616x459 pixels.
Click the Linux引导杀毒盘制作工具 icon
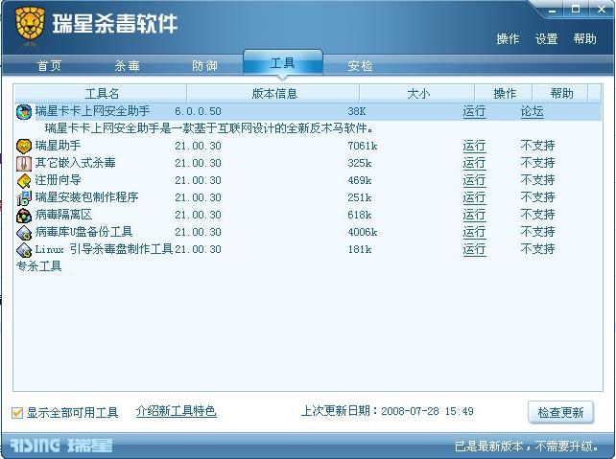24,249
